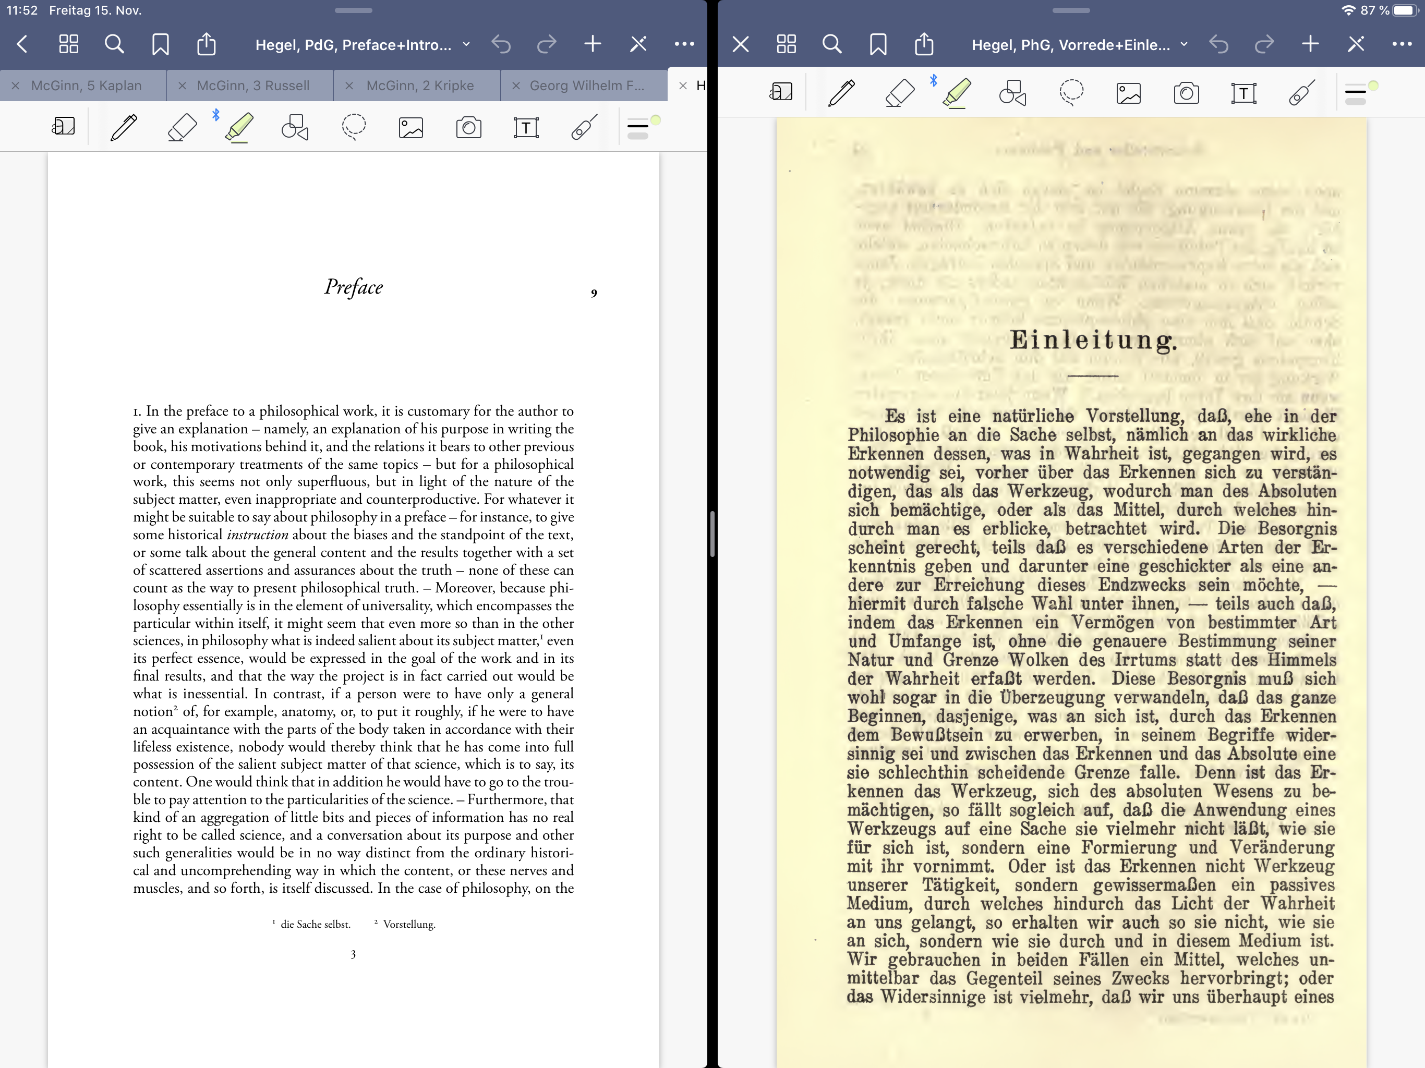Go back using the left window chevron
Image resolution: width=1425 pixels, height=1068 pixels.
pos(22,44)
